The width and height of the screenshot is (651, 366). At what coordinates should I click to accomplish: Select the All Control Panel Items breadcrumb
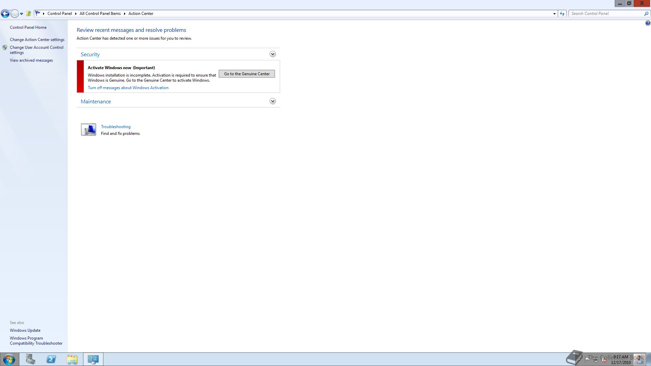100,14
